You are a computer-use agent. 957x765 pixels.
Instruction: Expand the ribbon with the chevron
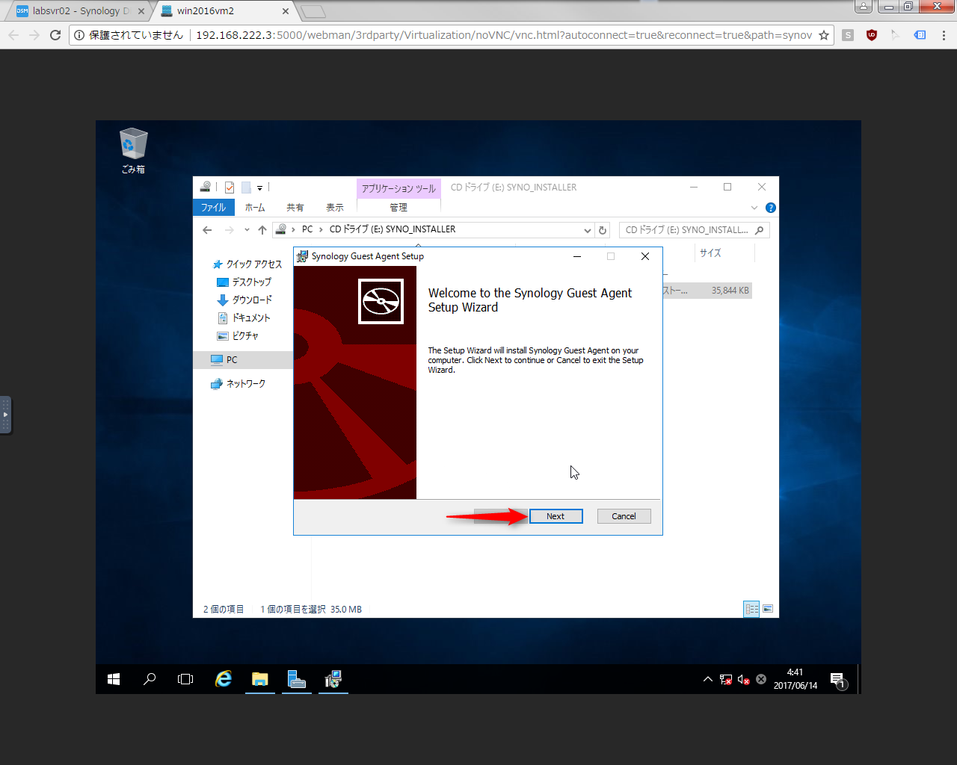pos(754,208)
